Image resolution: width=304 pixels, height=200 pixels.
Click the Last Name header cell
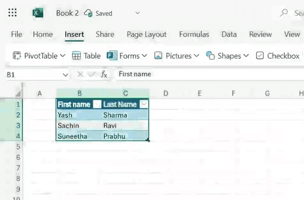click(126, 104)
